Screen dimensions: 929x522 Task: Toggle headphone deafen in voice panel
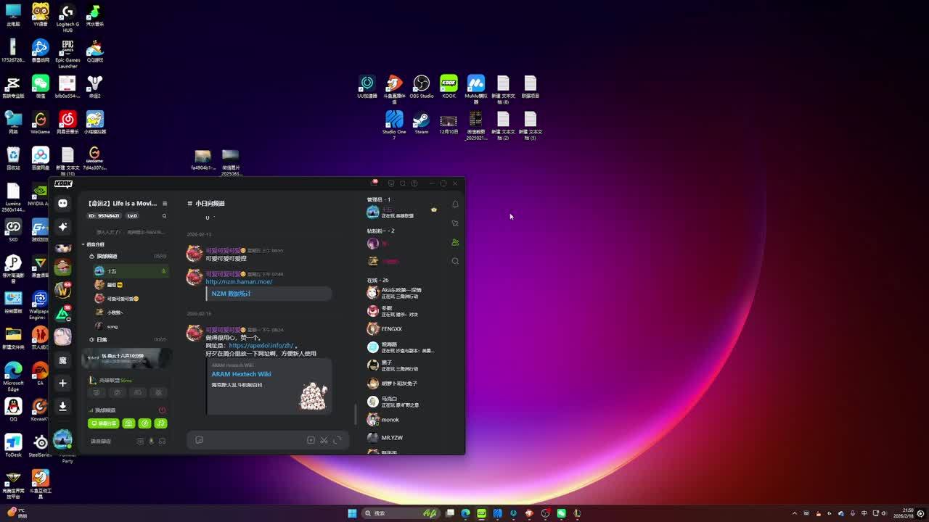[x=162, y=441]
